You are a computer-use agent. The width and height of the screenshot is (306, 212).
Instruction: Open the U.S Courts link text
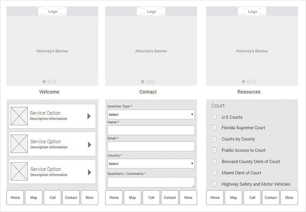[232, 117]
